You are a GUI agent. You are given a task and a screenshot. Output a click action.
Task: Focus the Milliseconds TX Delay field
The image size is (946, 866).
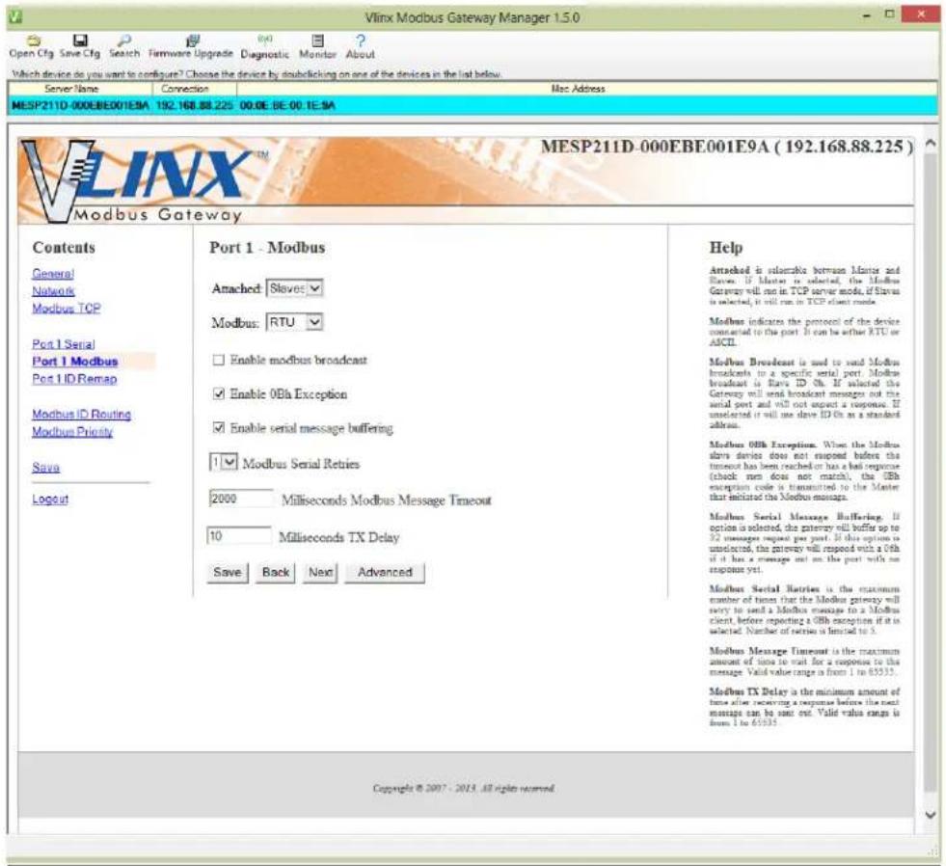(x=239, y=536)
